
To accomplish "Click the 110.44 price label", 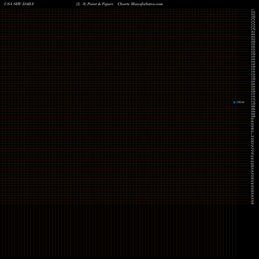I will point(240,102).
